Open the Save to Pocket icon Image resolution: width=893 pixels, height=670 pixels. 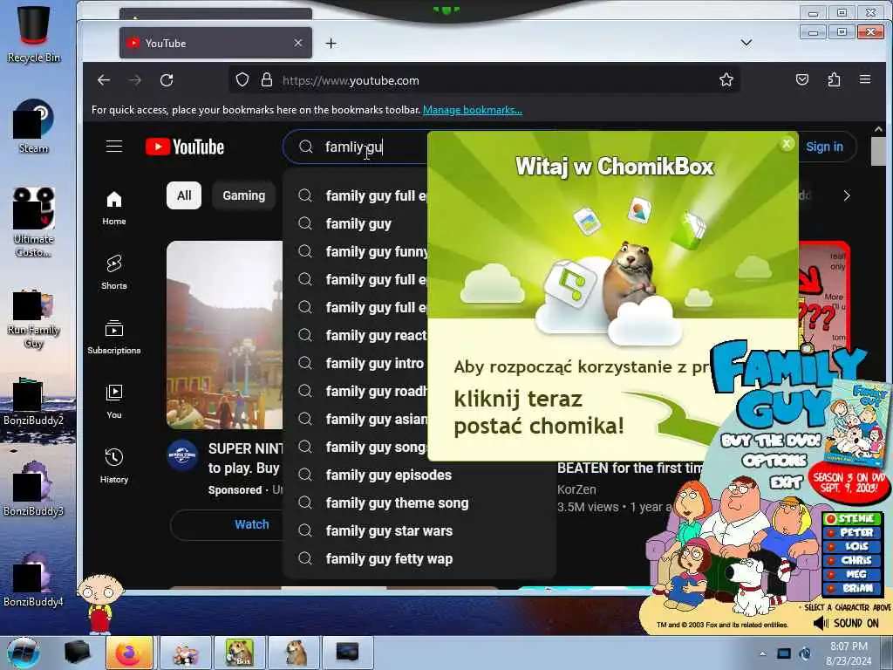pos(802,79)
